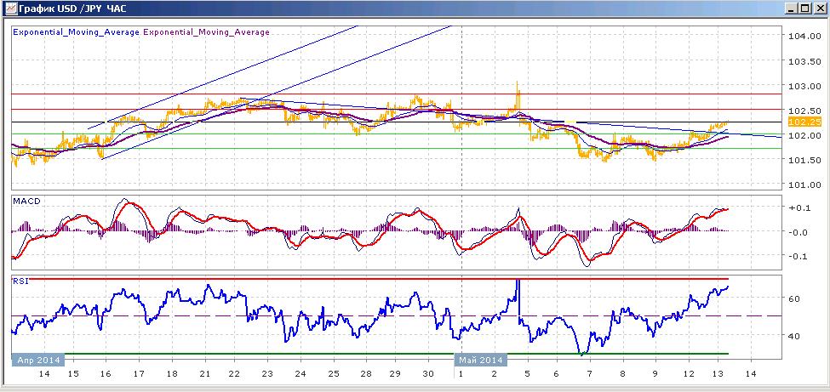Click the 'Май 2014' month marker
The width and height of the screenshot is (830, 392).
pos(481,361)
